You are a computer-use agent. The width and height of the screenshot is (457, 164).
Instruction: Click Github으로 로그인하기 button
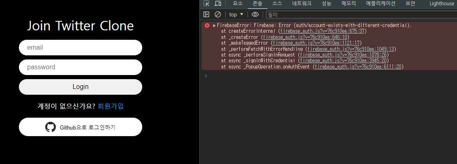point(81,127)
